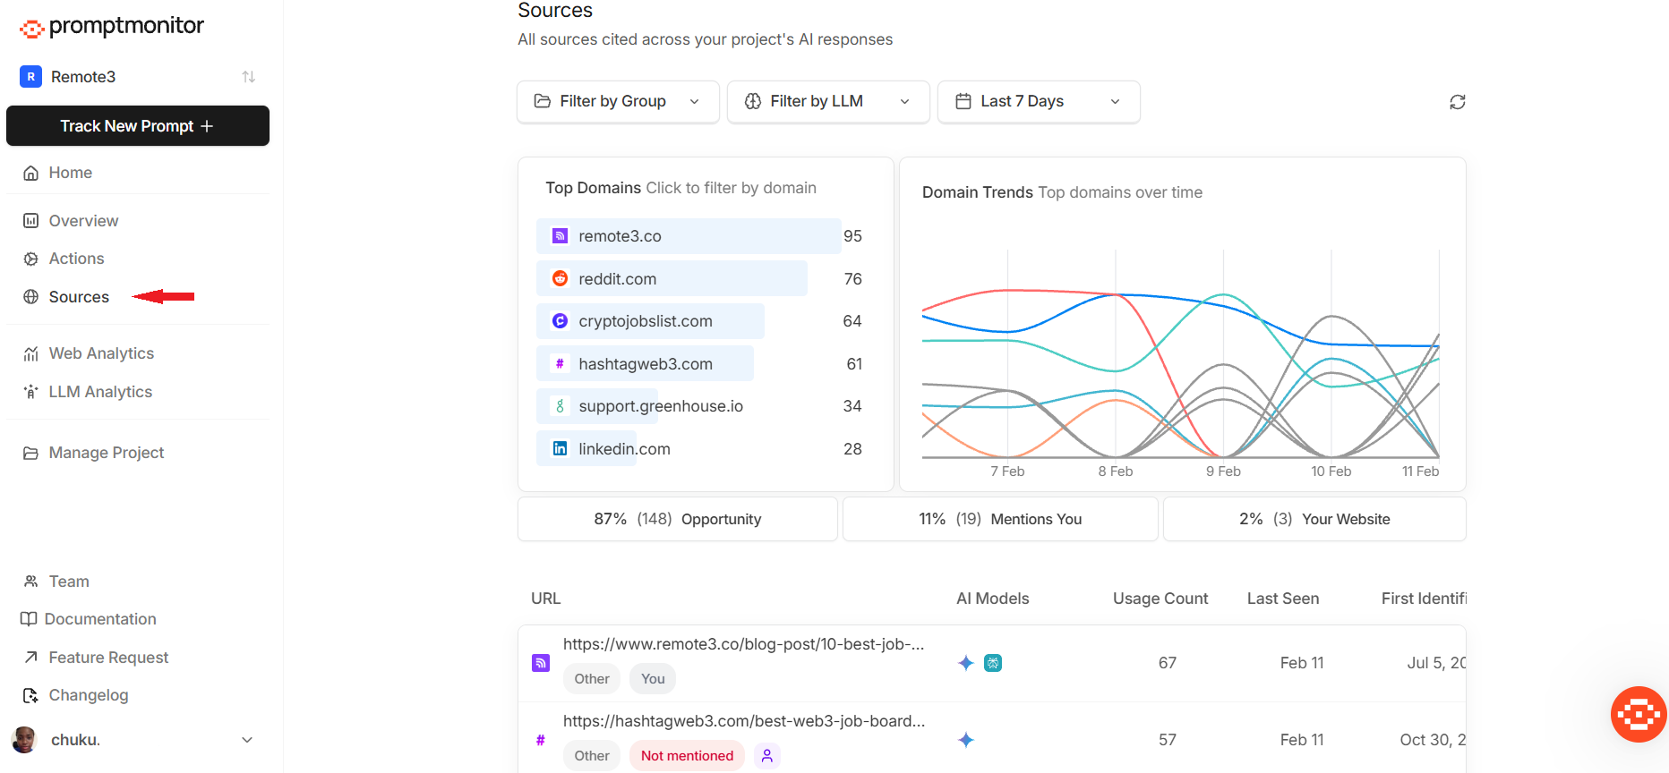1669x773 pixels.
Task: Click the Remote3 project switcher arrows
Action: pos(248,77)
